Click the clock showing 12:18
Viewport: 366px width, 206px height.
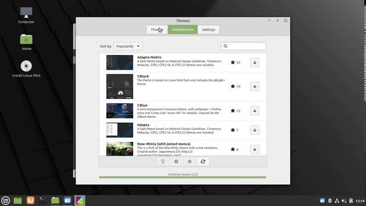pyautogui.click(x=360, y=201)
